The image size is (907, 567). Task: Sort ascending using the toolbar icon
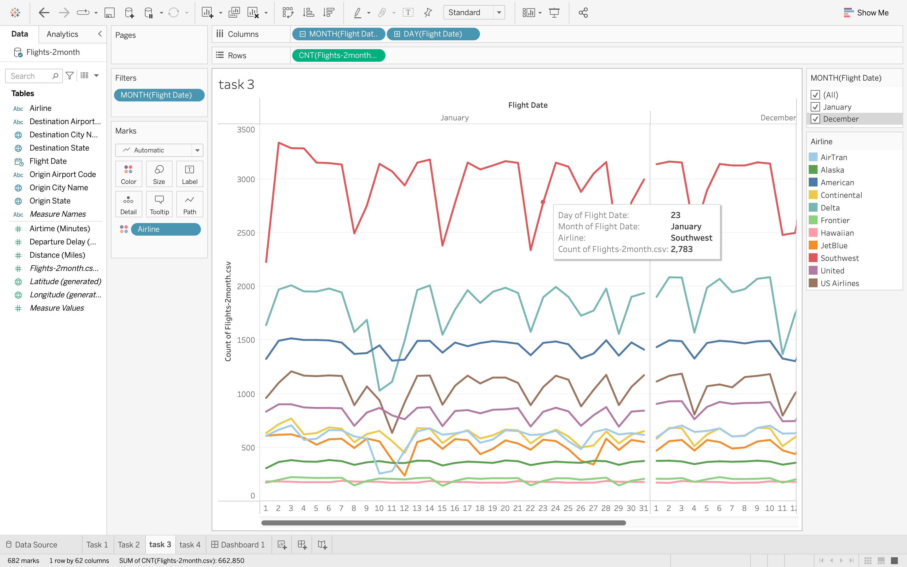(308, 13)
